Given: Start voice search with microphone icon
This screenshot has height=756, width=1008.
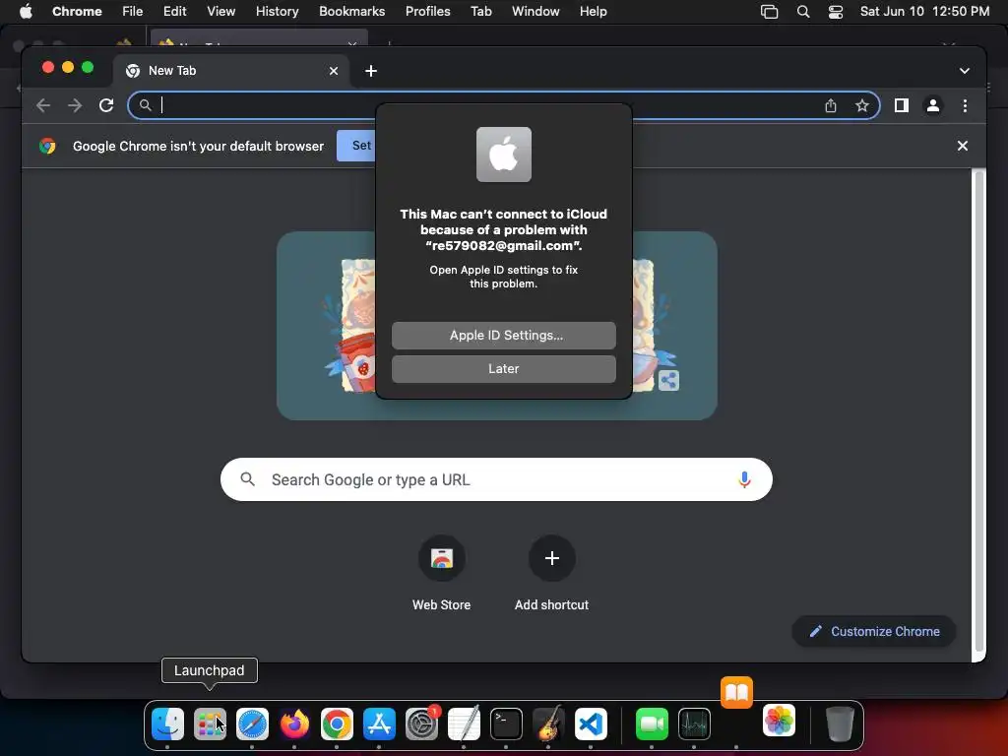Looking at the screenshot, I should click(744, 479).
